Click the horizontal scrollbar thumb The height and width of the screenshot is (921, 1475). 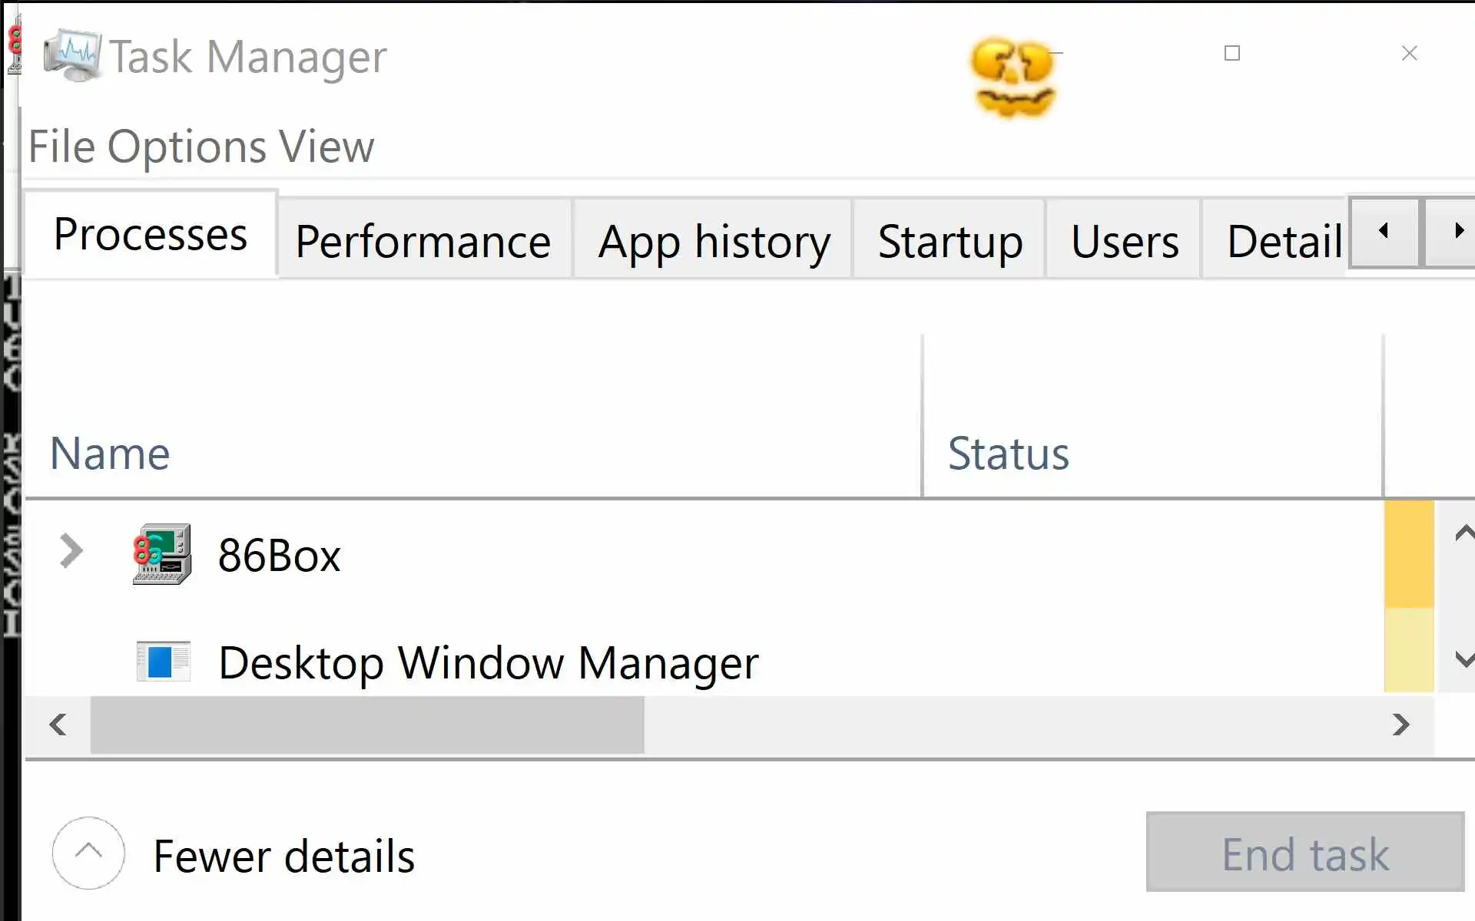pos(367,725)
